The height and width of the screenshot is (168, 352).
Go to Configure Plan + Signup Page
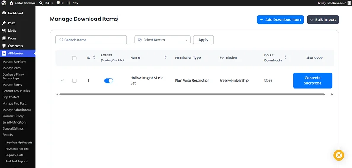click(x=13, y=76)
